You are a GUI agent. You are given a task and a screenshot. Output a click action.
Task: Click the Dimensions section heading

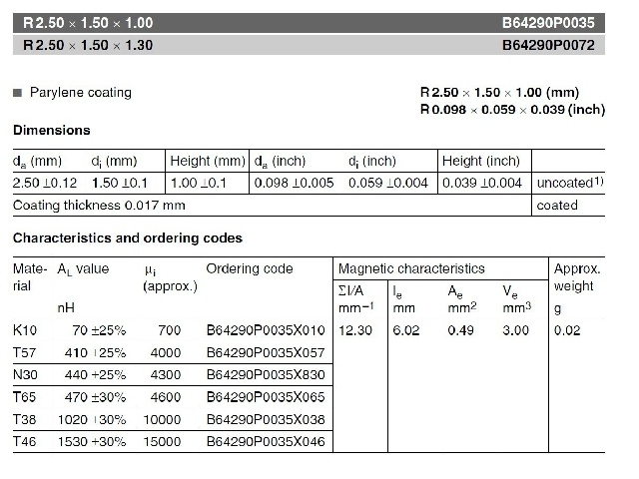(x=51, y=131)
